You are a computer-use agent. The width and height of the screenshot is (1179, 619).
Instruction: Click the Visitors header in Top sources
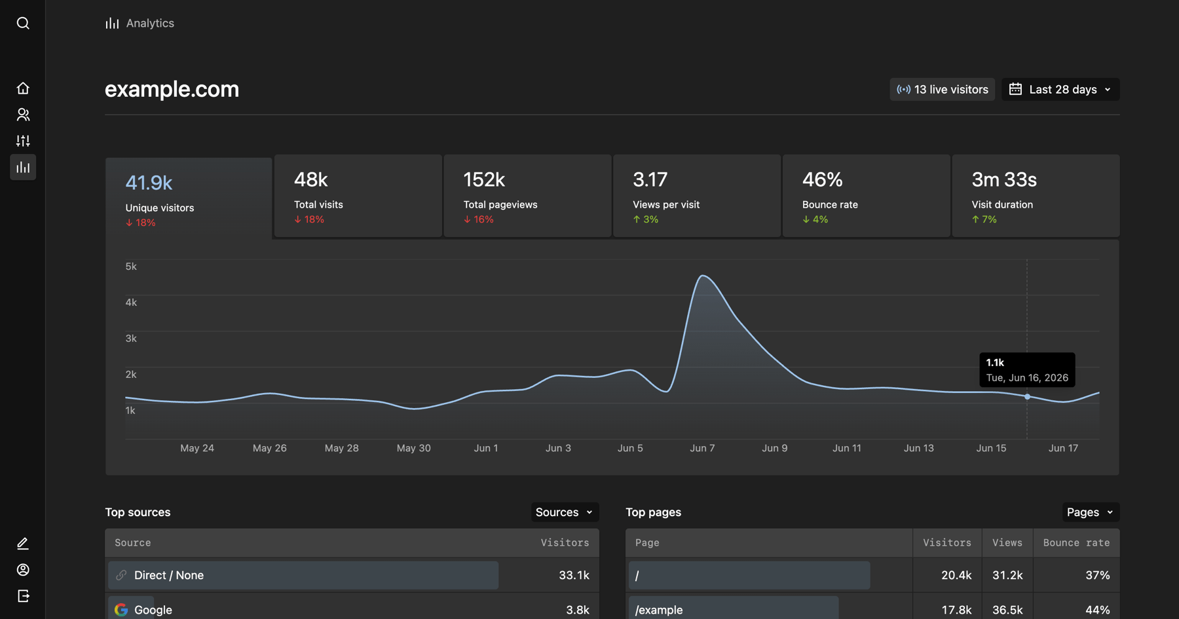click(565, 543)
